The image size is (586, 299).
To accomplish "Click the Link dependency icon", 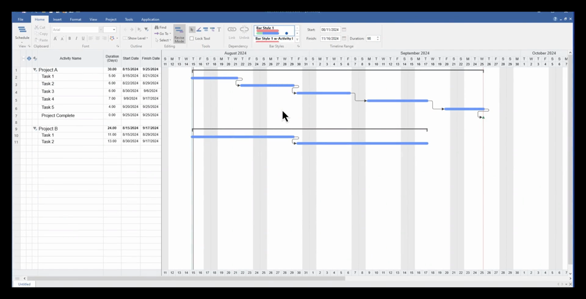I will (x=232, y=29).
